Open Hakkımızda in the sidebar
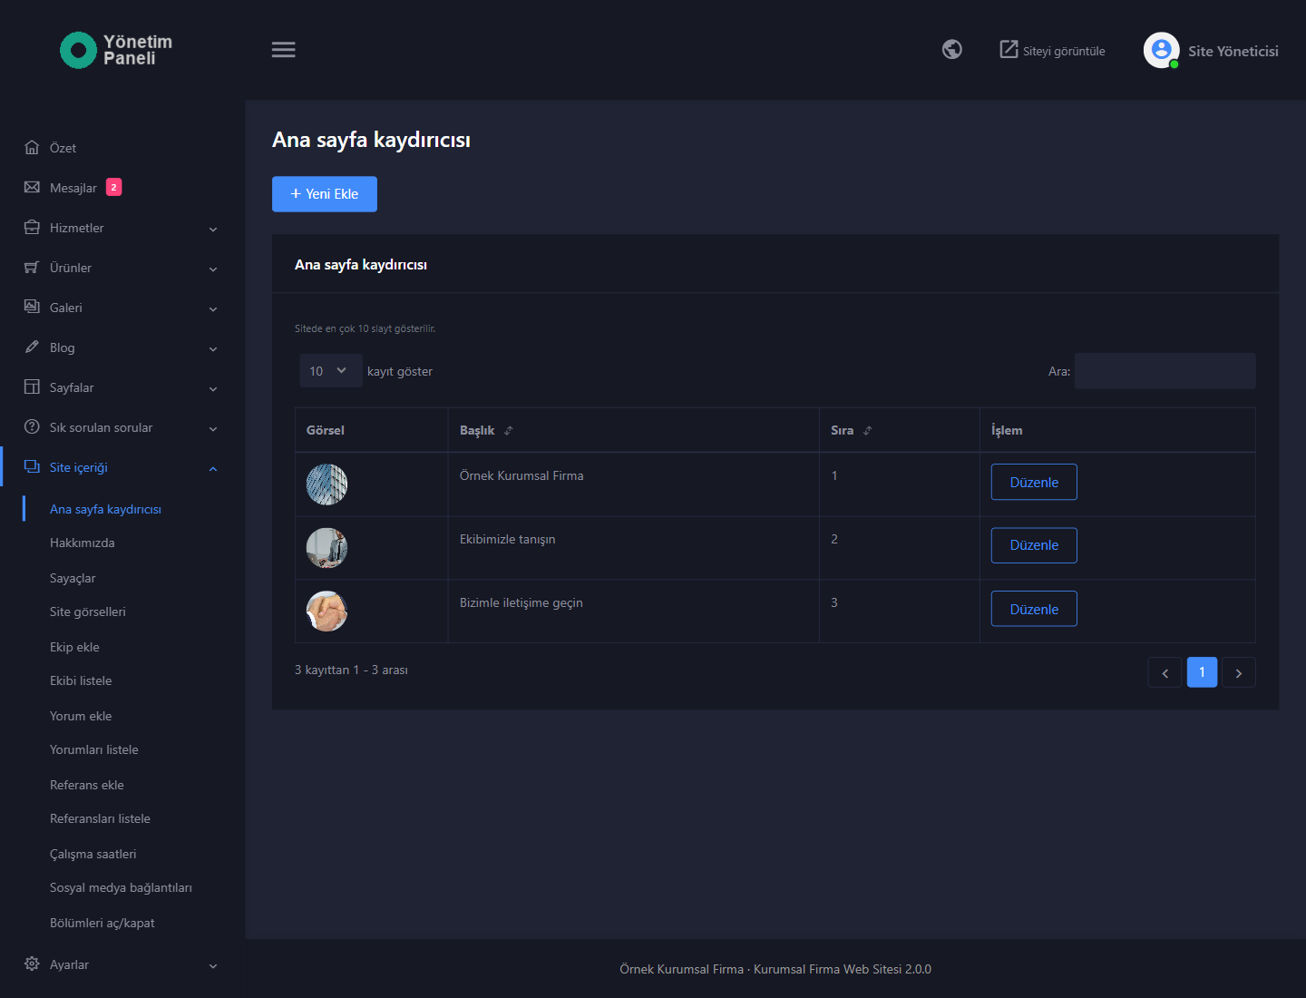 coord(82,543)
